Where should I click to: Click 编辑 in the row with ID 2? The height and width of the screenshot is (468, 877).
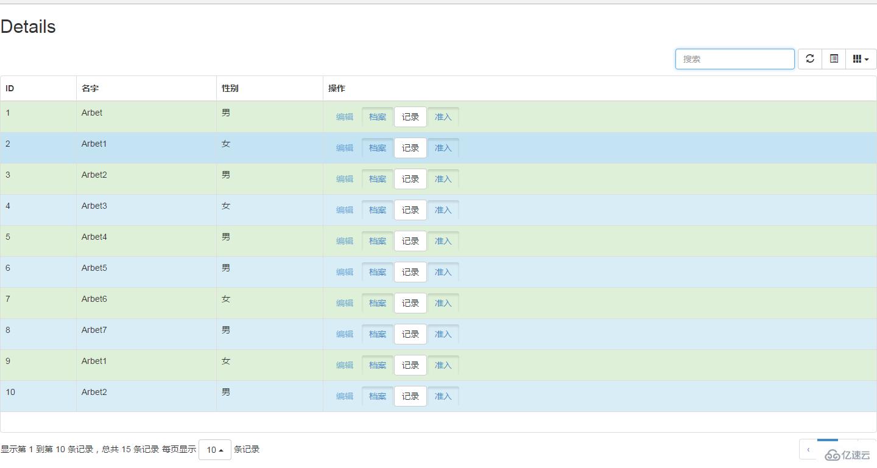click(345, 148)
